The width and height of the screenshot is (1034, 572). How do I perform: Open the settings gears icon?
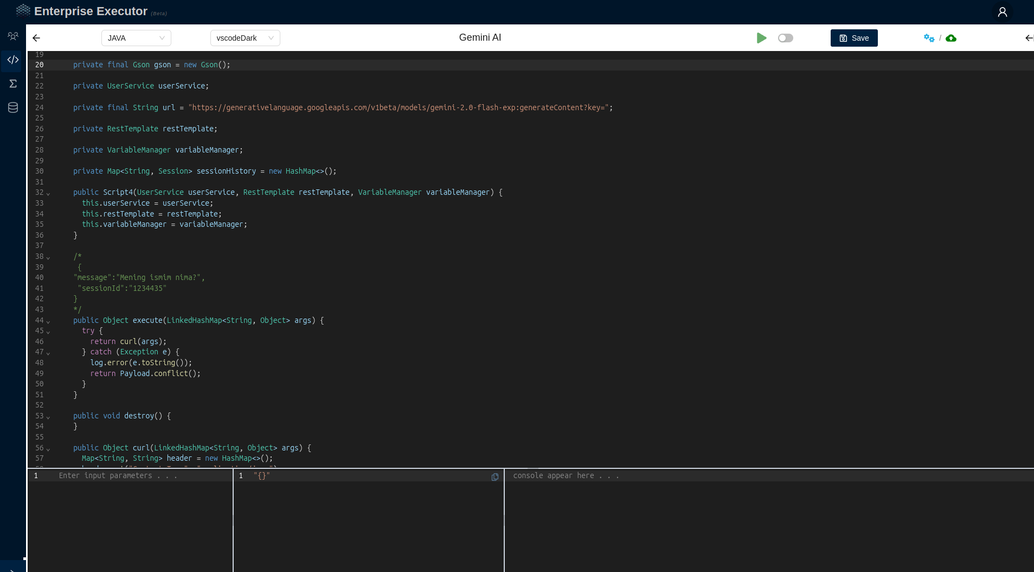point(929,38)
